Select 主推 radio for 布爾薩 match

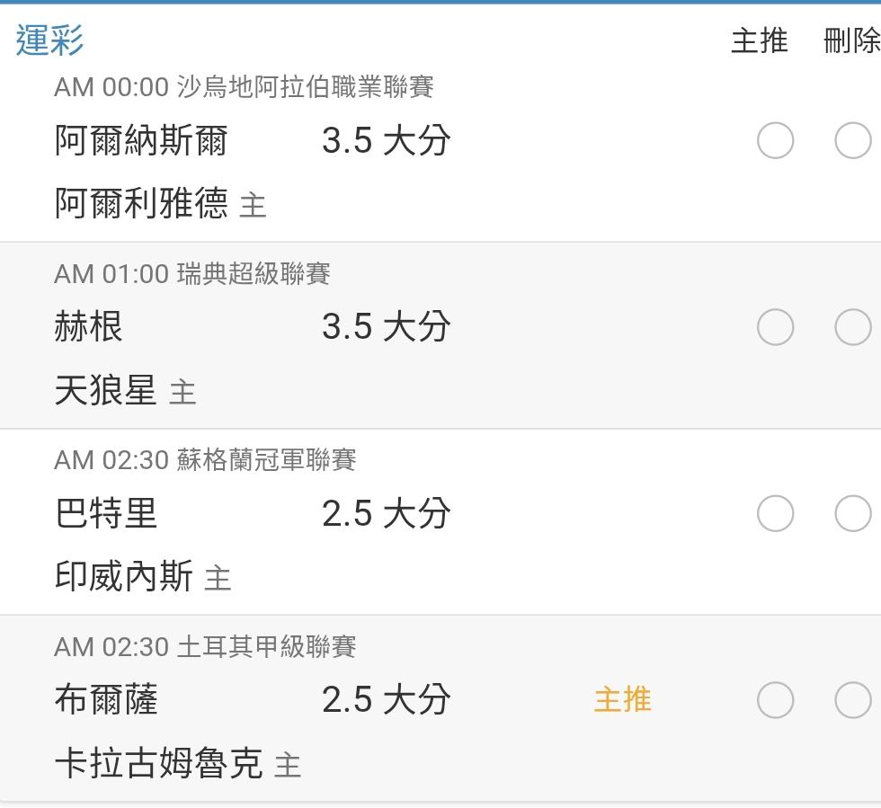pyautogui.click(x=775, y=699)
